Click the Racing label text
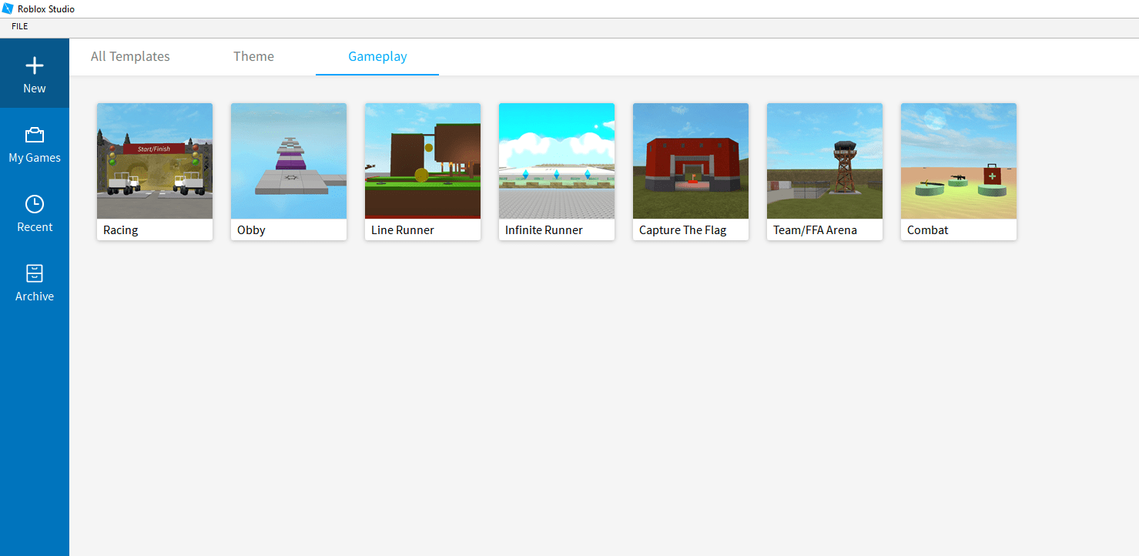This screenshot has height=556, width=1139. 121,230
